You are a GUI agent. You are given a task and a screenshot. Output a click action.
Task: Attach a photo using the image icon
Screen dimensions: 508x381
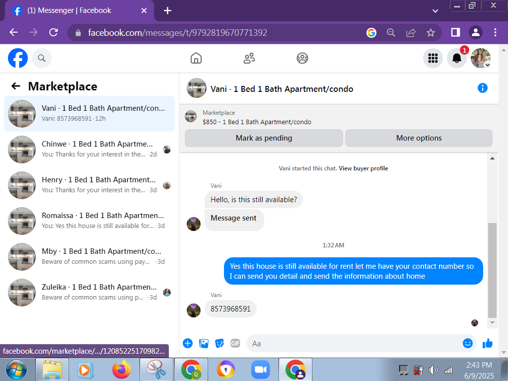[204, 343]
